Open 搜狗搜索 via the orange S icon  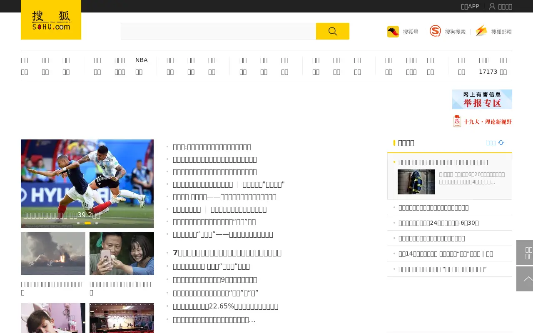[x=435, y=31]
